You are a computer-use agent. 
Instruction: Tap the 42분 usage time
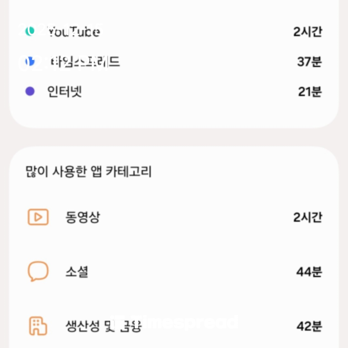[x=309, y=326]
